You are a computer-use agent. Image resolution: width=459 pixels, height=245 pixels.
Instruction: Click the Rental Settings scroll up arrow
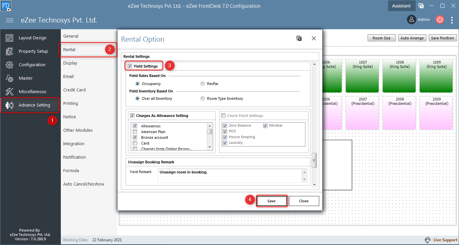click(x=315, y=64)
